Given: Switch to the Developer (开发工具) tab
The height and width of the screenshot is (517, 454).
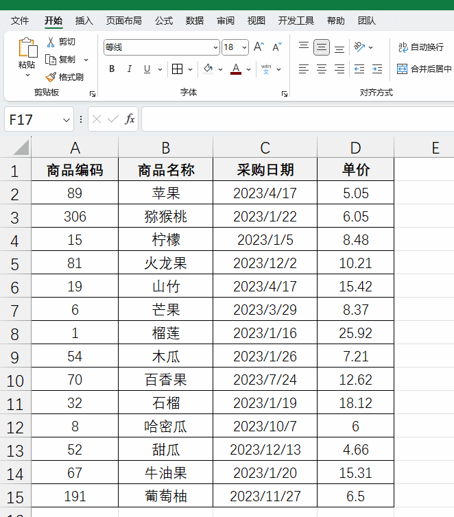Looking at the screenshot, I should point(296,21).
